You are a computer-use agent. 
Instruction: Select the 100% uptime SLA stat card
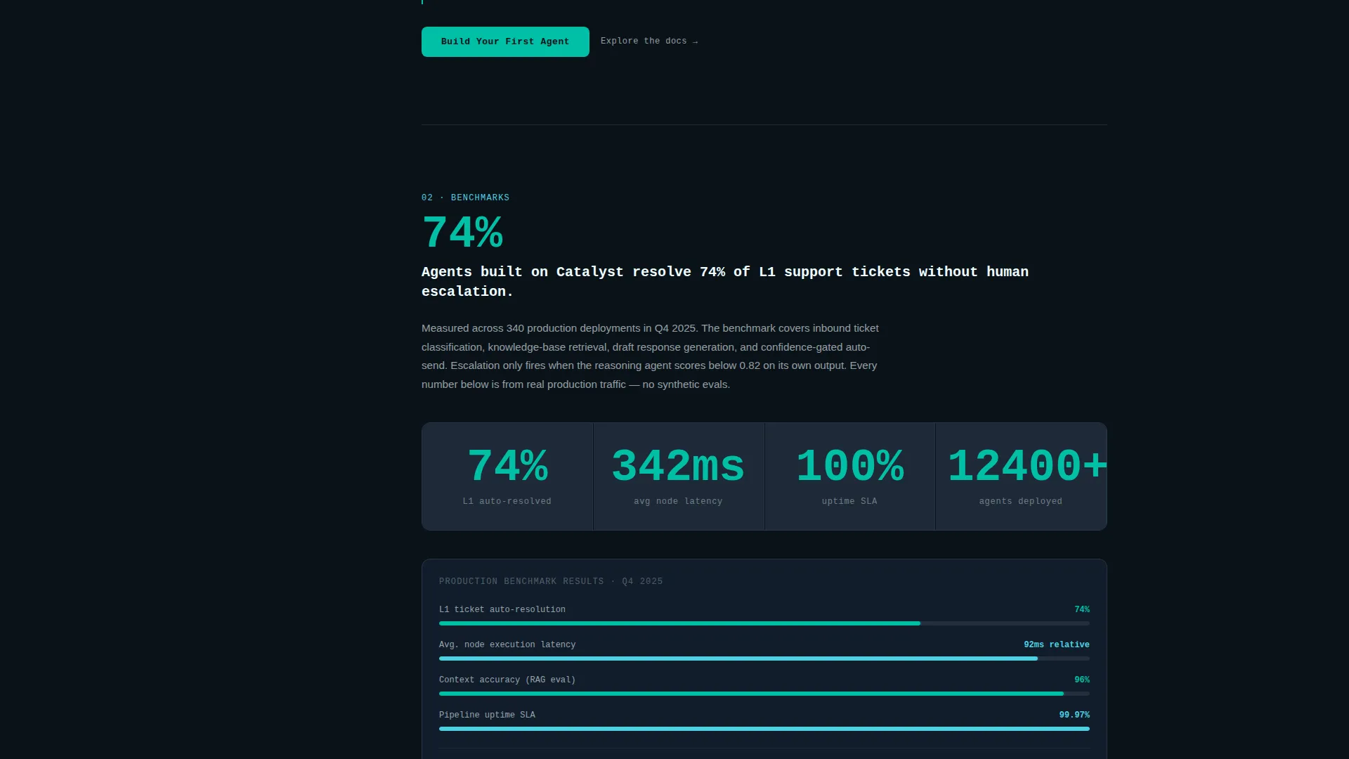(850, 476)
